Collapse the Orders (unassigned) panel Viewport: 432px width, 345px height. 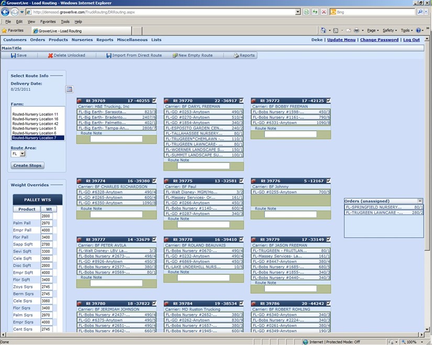(x=419, y=201)
